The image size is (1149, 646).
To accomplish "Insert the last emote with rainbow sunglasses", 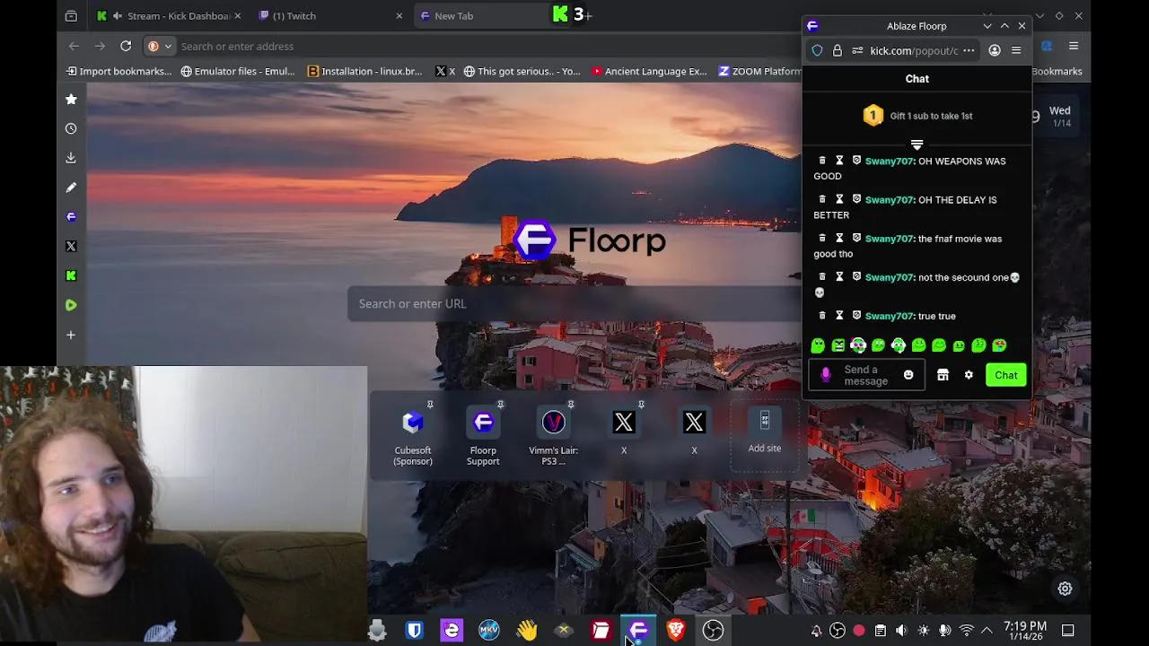I will (x=999, y=345).
